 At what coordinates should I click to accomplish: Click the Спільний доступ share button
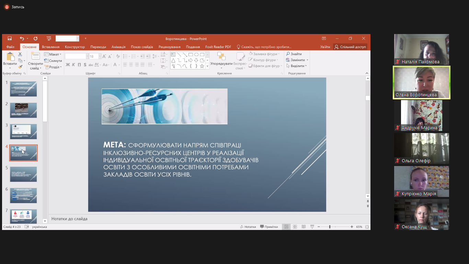[350, 47]
